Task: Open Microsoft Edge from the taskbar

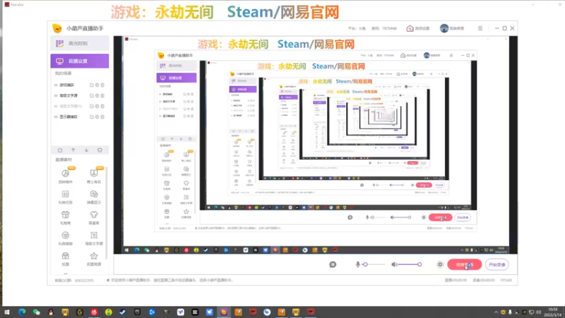Action: click(22, 312)
